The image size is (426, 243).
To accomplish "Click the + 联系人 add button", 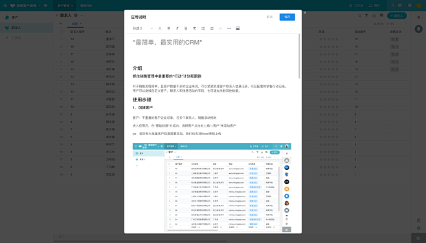I will click(397, 16).
